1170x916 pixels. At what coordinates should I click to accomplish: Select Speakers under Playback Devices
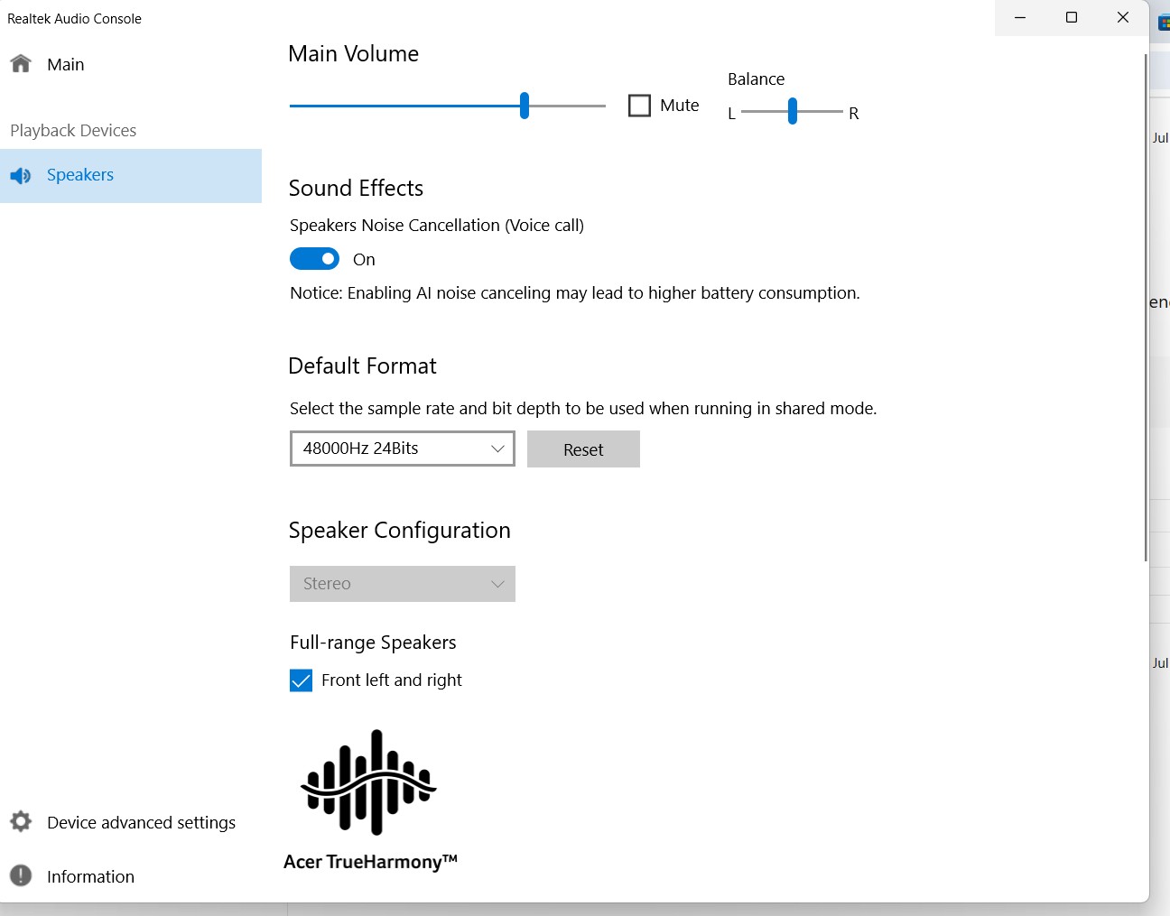coord(131,176)
